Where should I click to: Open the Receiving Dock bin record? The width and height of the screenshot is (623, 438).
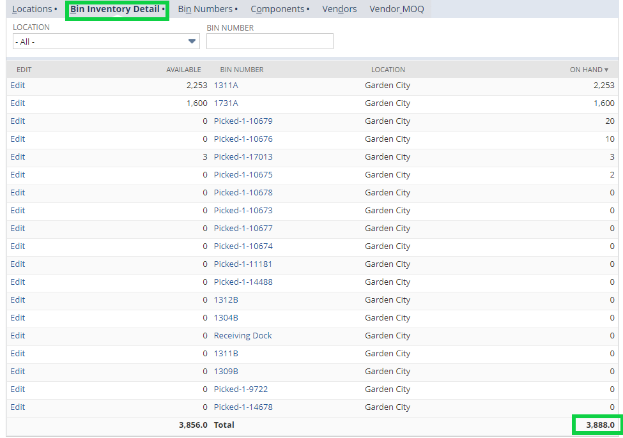242,335
